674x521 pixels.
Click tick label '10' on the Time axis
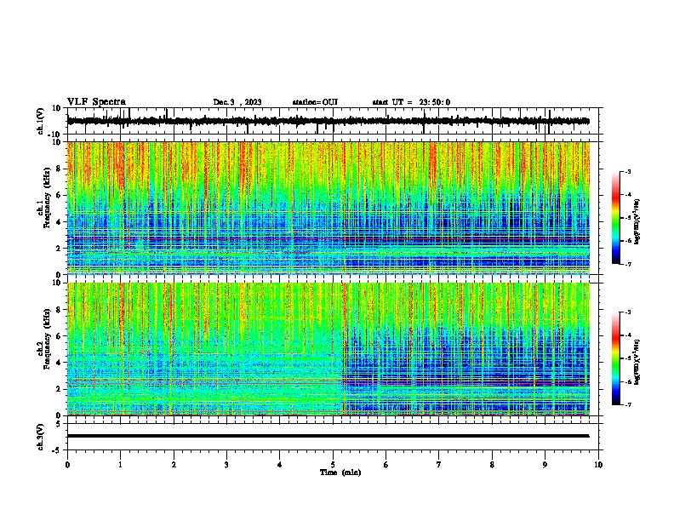598,465
